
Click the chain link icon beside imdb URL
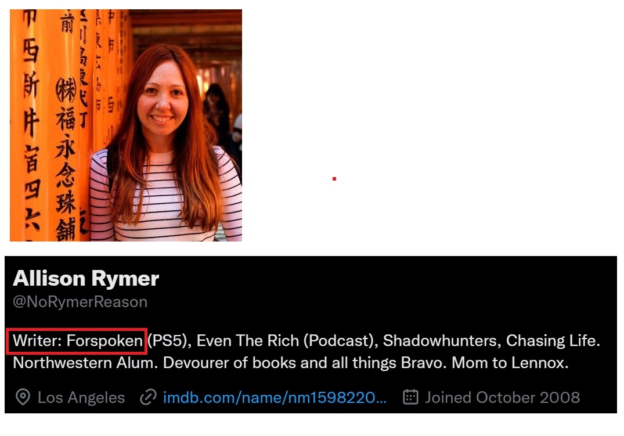point(148,397)
